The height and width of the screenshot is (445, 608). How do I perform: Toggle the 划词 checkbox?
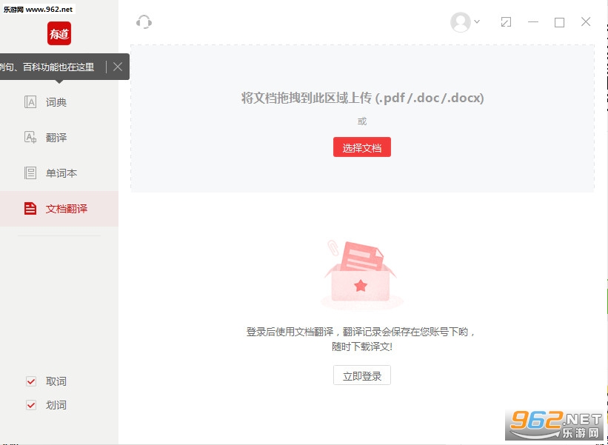click(31, 405)
